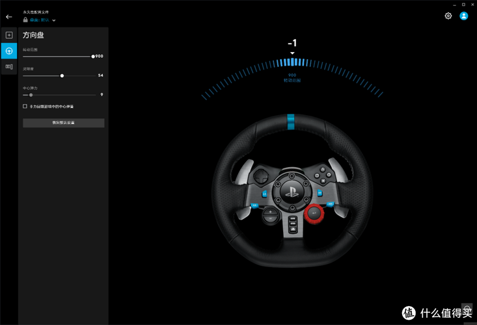Expand the desktop default profile dropdown
This screenshot has width=477, height=325.
click(x=54, y=20)
